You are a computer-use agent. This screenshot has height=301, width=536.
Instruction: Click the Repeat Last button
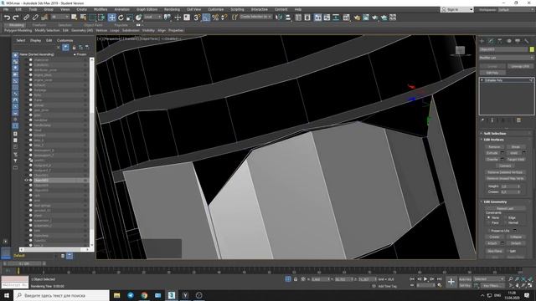[505, 208]
